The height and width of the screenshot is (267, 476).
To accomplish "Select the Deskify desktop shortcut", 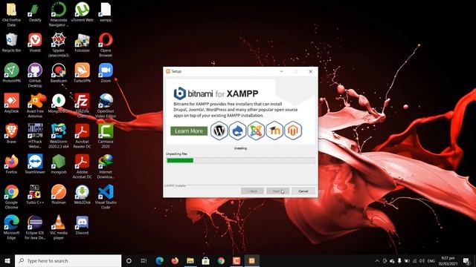I will point(35,13).
